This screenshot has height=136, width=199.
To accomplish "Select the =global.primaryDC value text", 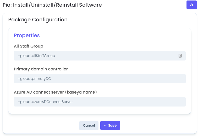I will [x=34, y=79].
